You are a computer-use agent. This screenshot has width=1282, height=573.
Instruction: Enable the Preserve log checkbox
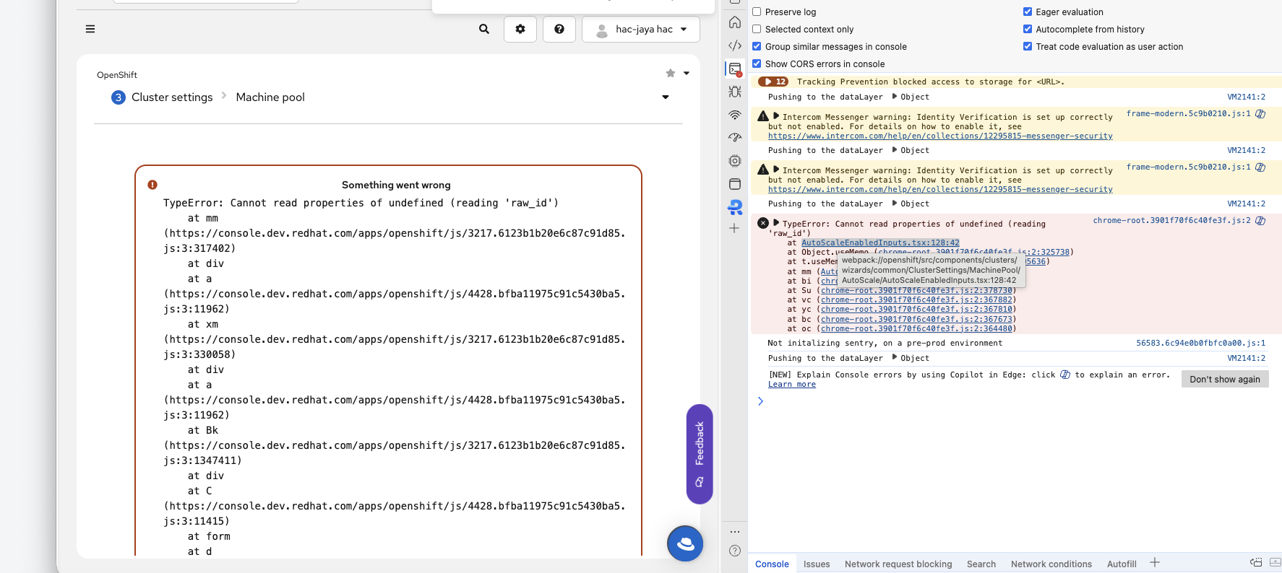coord(757,12)
